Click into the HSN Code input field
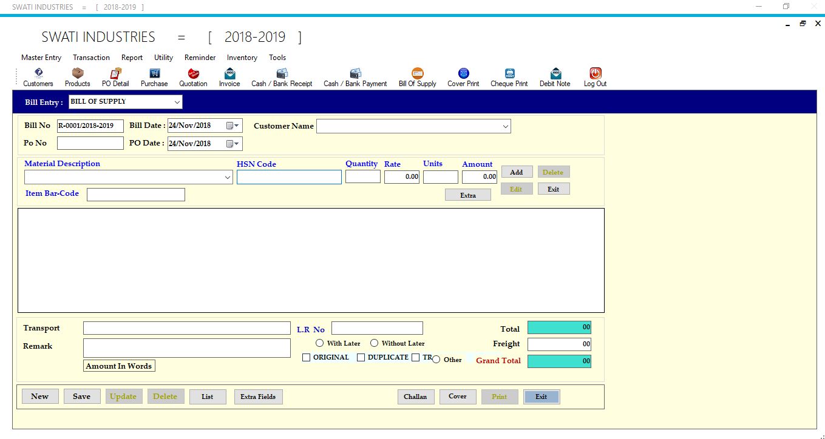Screen dimensions: 825x439 [289, 177]
